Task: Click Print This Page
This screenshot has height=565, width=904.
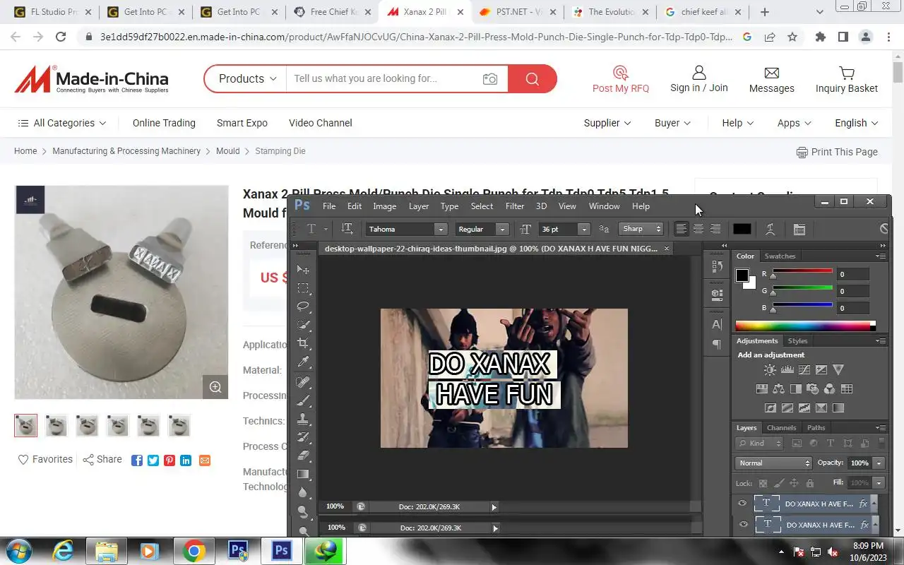Action: [837, 152]
